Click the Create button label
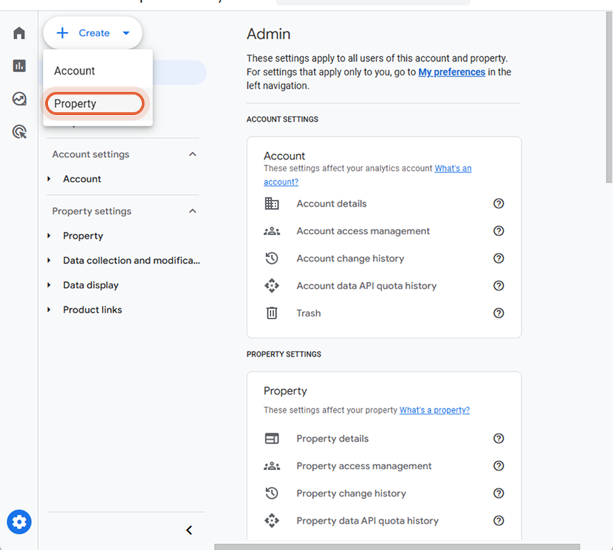This screenshot has width=613, height=550. (95, 34)
